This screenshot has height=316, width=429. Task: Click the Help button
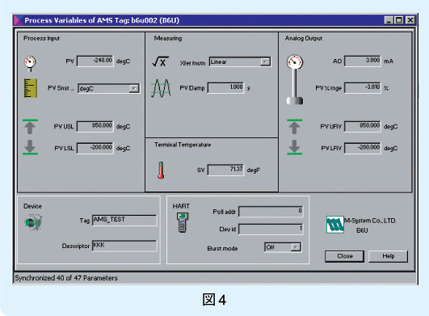coord(389,256)
